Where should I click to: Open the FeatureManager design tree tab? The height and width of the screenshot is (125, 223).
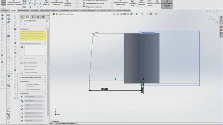(22, 17)
